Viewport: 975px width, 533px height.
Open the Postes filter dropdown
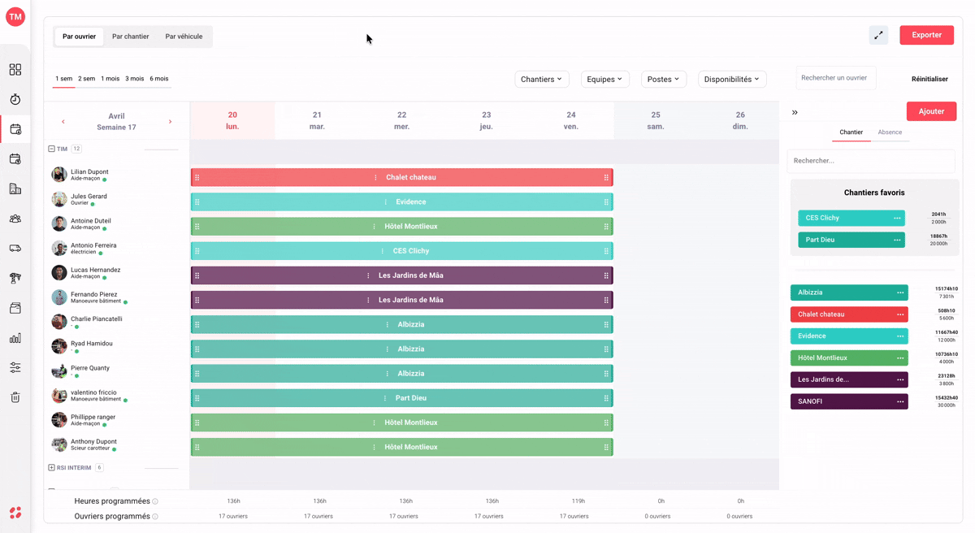[664, 79]
